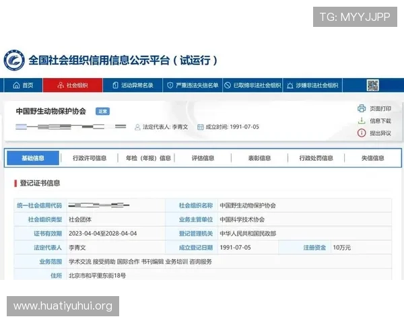
Task: Click the 正常 status badge
Action: [x=102, y=111]
